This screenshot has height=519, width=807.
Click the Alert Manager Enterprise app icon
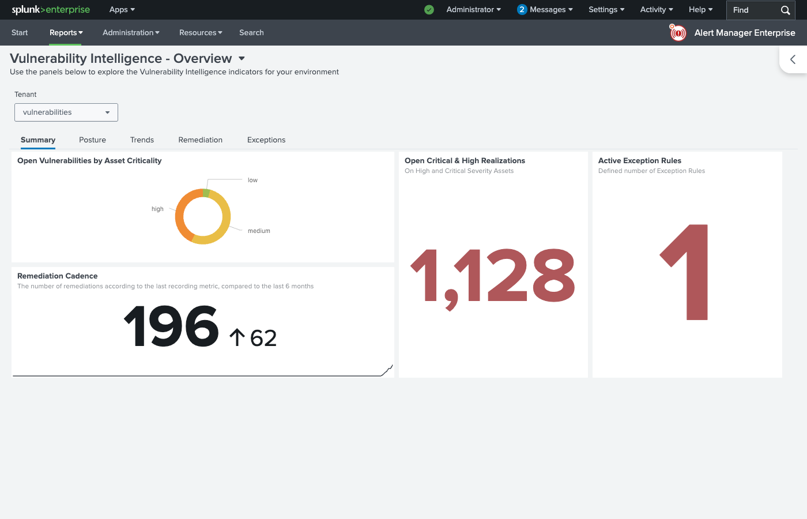677,33
